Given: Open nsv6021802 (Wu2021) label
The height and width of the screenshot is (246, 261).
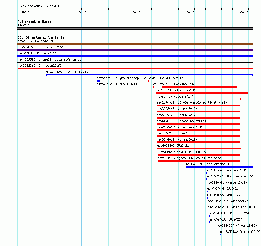Looking at the screenshot, I should tap(174, 146).
